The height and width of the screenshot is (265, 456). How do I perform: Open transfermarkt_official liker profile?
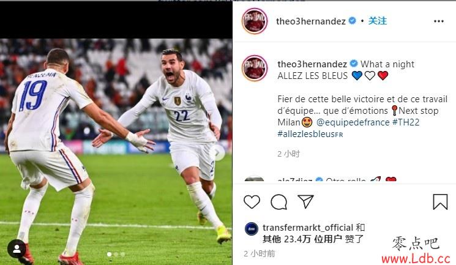308,228
